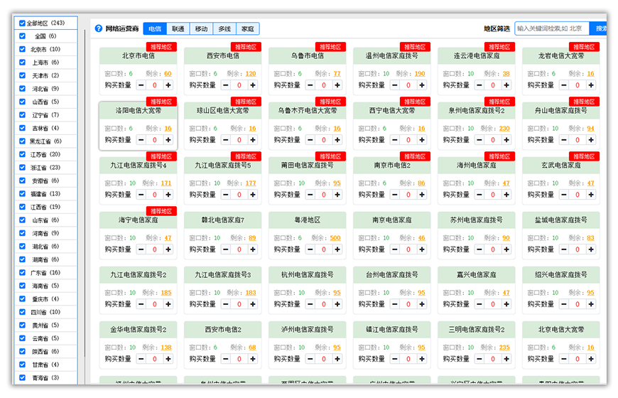Screen dimensions: 618x398
Task: Uncheck the 全国 (6) checkbox
Action: (23, 36)
